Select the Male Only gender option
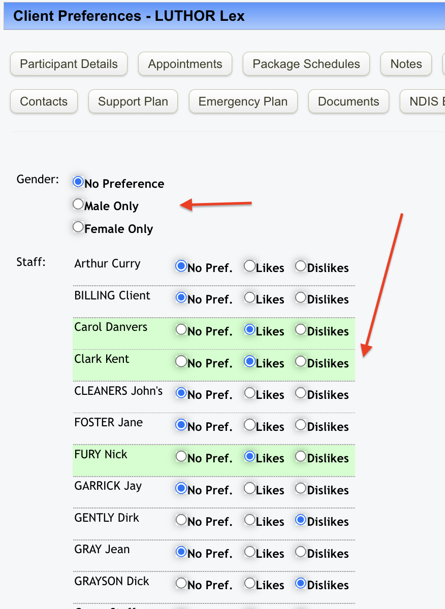Image resolution: width=445 pixels, height=609 pixels. pos(78,204)
